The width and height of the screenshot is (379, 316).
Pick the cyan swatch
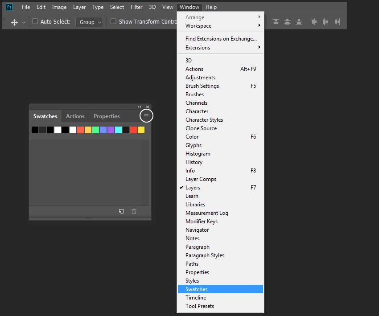point(119,130)
